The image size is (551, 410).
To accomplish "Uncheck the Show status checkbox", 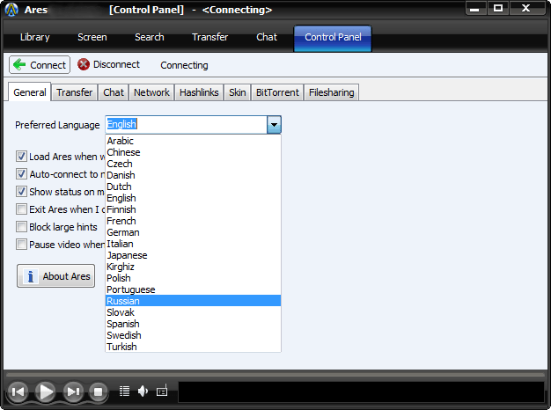I will [x=21, y=192].
